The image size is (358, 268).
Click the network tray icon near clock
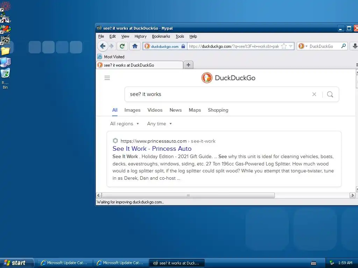coord(332,263)
